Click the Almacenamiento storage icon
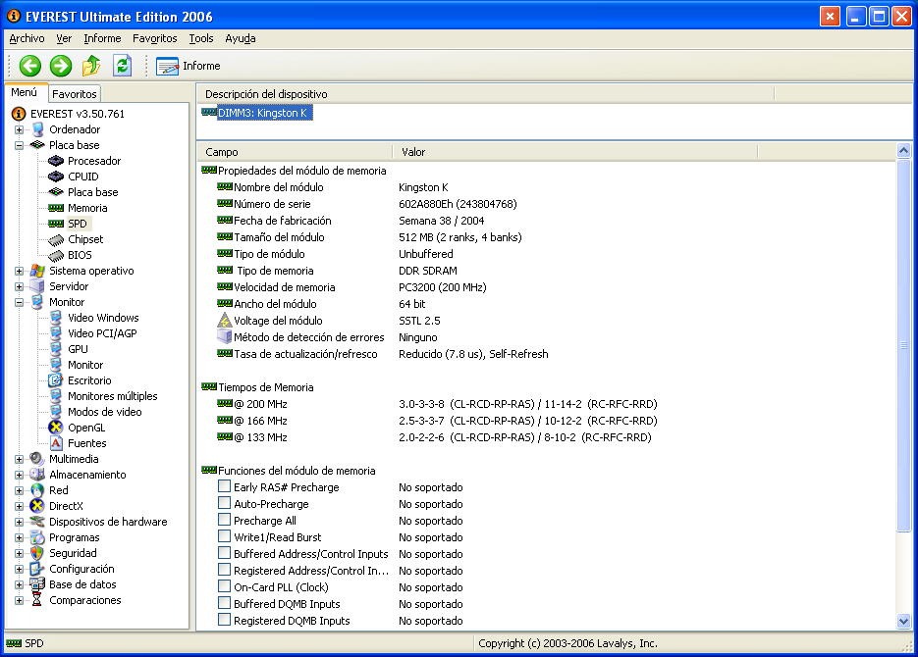This screenshot has height=657, width=918. [x=37, y=475]
